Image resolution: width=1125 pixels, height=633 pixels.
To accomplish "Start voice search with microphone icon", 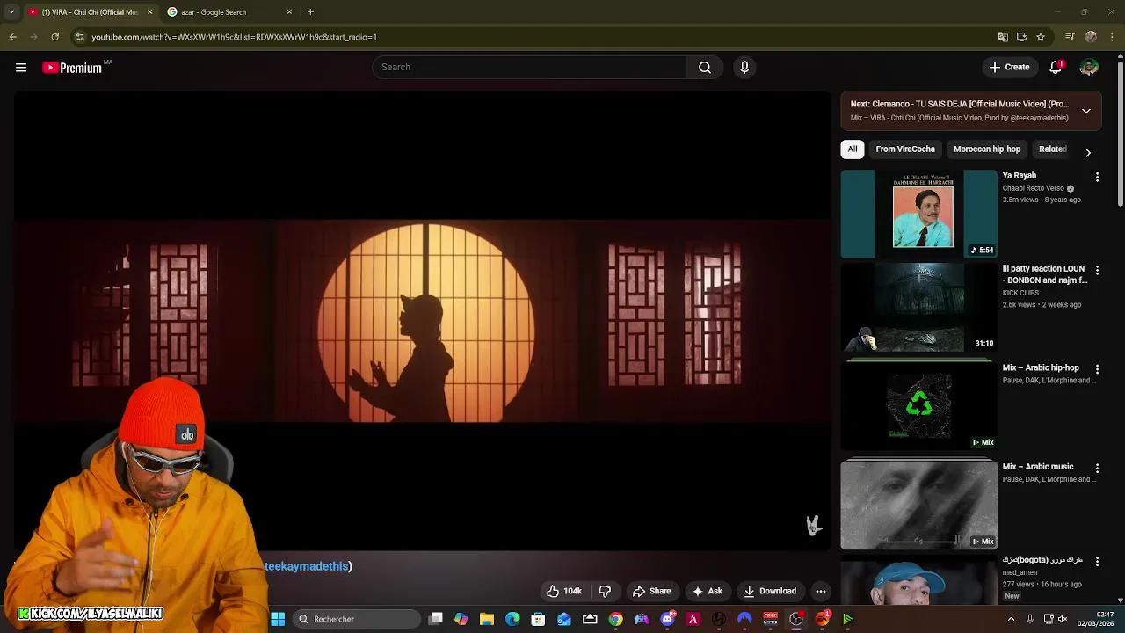I will click(744, 68).
